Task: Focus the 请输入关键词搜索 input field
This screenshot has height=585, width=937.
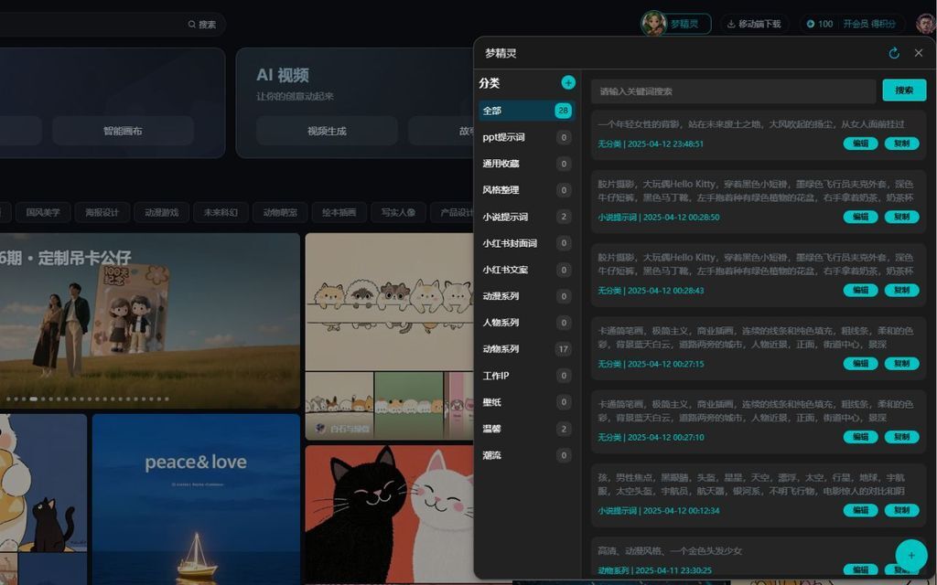Action: [x=733, y=91]
